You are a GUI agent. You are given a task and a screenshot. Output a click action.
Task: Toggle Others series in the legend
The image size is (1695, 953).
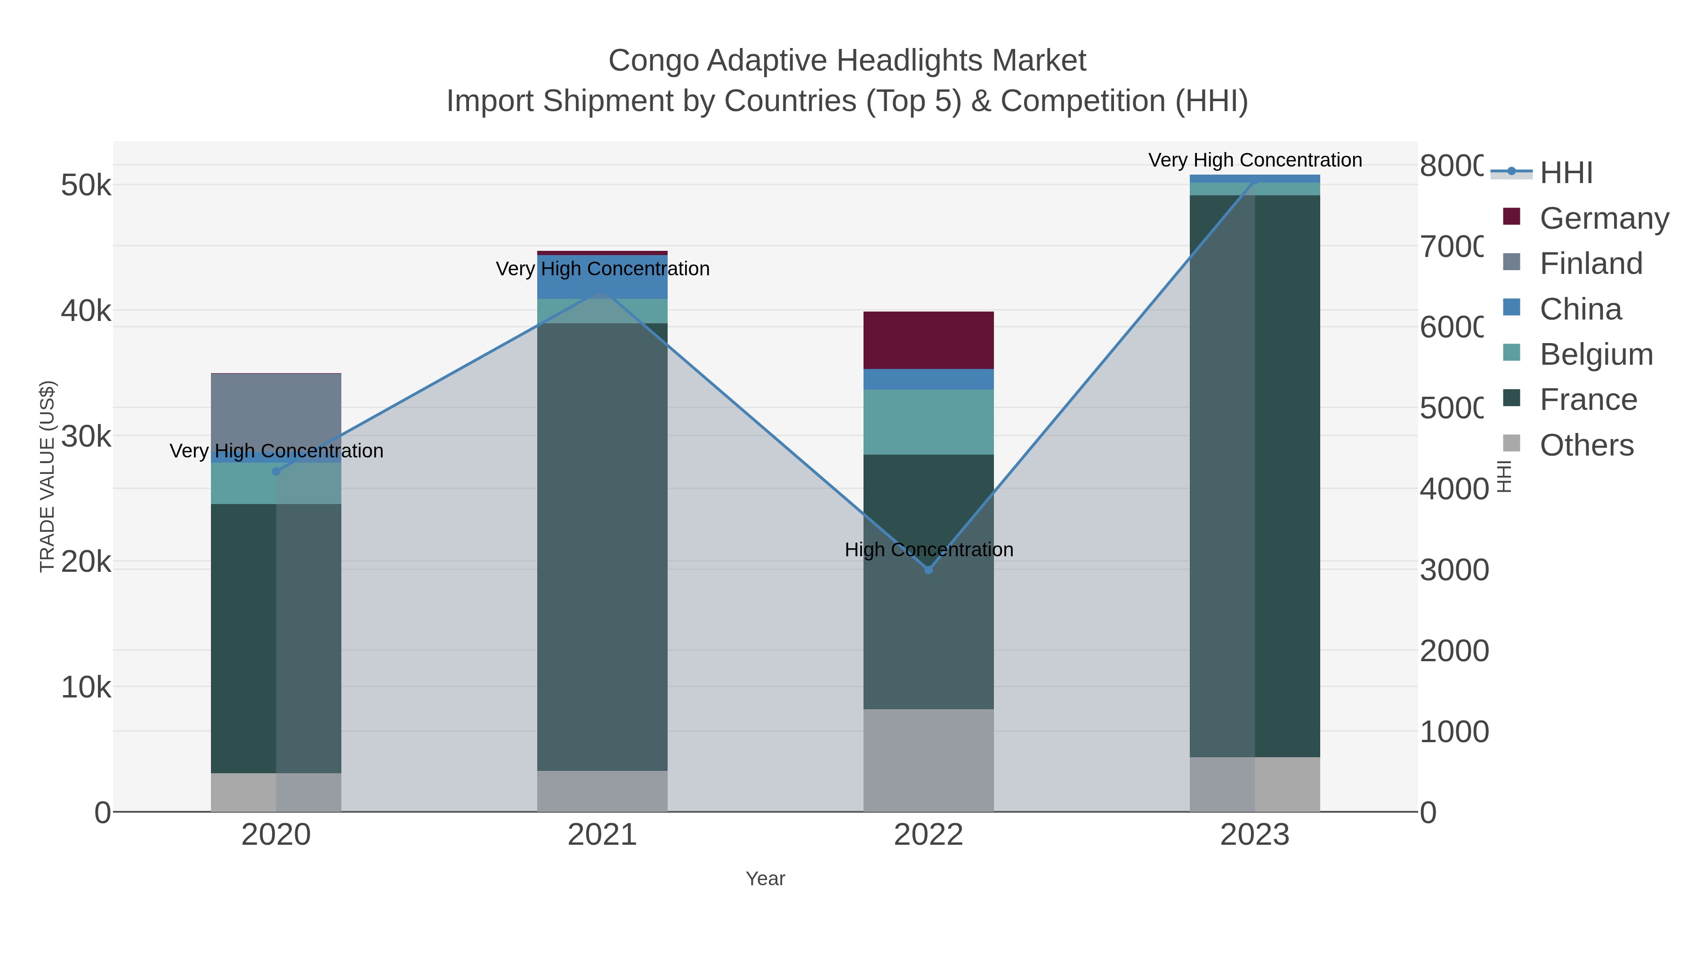coord(1568,445)
